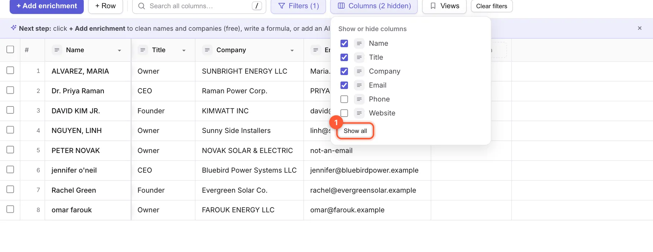
Task: Select the row checkbox for Rachel Green
Action: [x=10, y=189]
